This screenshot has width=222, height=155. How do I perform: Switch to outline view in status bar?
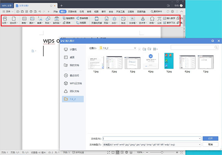122,152
